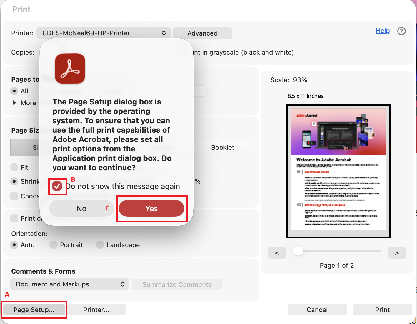Click the Adobe Acrobat logo in alert
The image size is (417, 324).
70,69
